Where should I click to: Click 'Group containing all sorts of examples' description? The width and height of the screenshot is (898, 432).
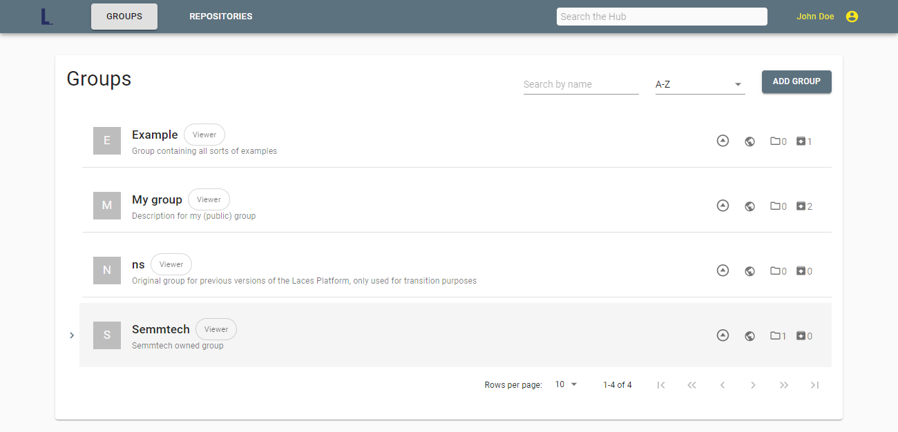tap(204, 151)
